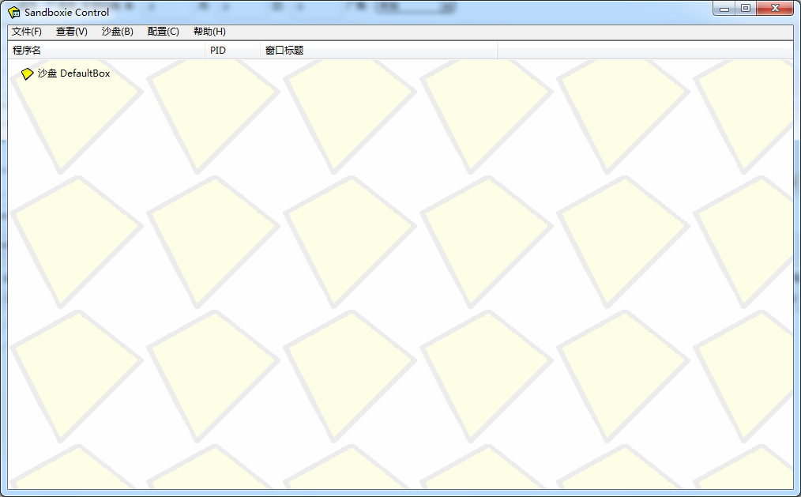Screen dimensions: 801x497
Task: Open the 文件(F) menu
Action: tap(27, 32)
